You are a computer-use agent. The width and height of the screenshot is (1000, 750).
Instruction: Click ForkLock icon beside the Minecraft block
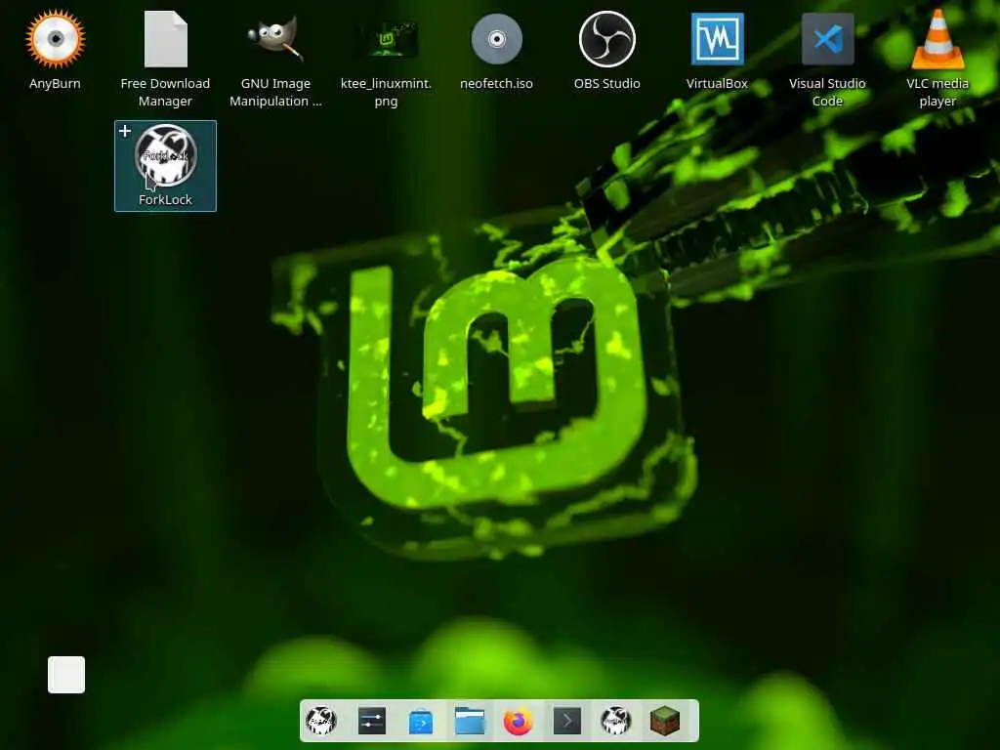616,722
